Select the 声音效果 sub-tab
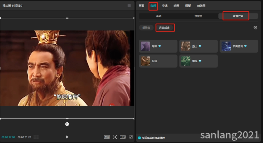Image resolution: width=263 pixels, height=143 pixels. point(238,16)
